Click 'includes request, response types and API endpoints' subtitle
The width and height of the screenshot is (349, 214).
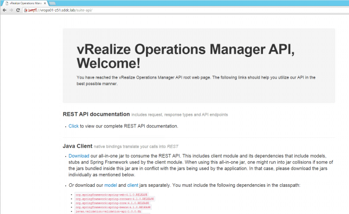[180, 115]
